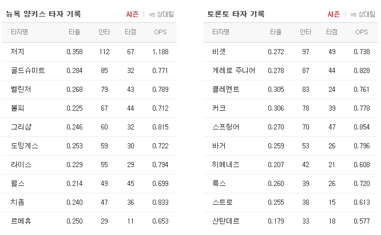The width and height of the screenshot is (381, 235).
Task: Open batter 클레멘트 entry
Action: [x=226, y=90]
